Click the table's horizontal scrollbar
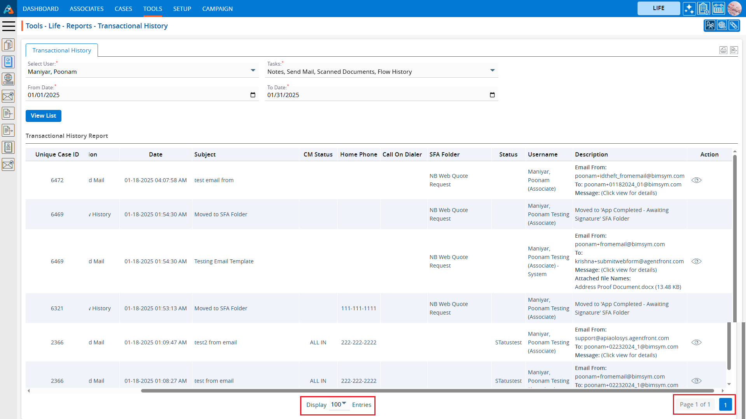746x419 pixels. coord(428,391)
